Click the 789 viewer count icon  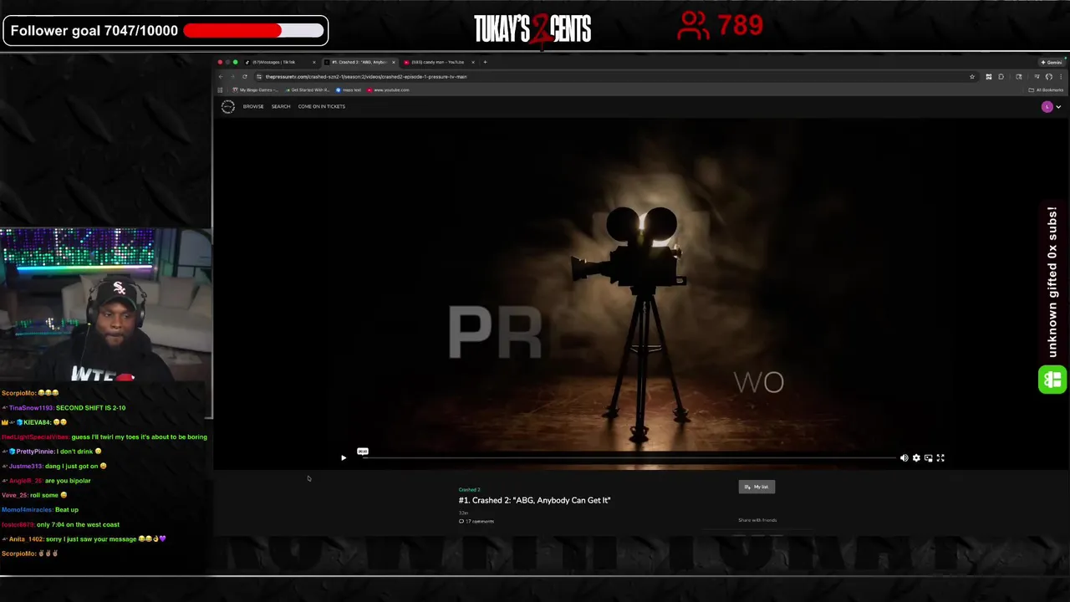coord(693,25)
